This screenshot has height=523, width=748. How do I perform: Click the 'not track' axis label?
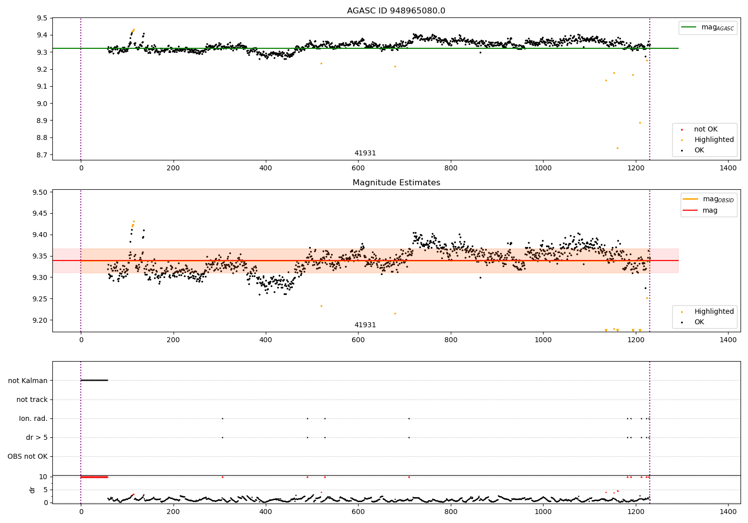32,399
